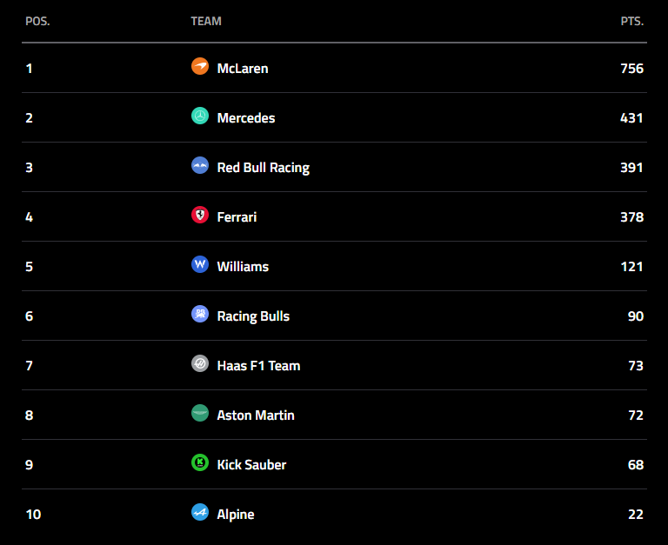This screenshot has height=545, width=668.
Task: Click the POS. column header
Action: [x=37, y=21]
